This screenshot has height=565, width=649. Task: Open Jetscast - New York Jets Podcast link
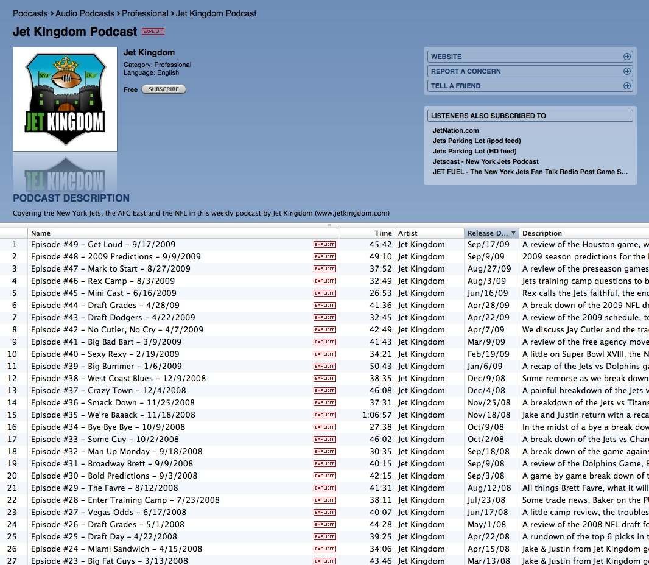pos(485,161)
